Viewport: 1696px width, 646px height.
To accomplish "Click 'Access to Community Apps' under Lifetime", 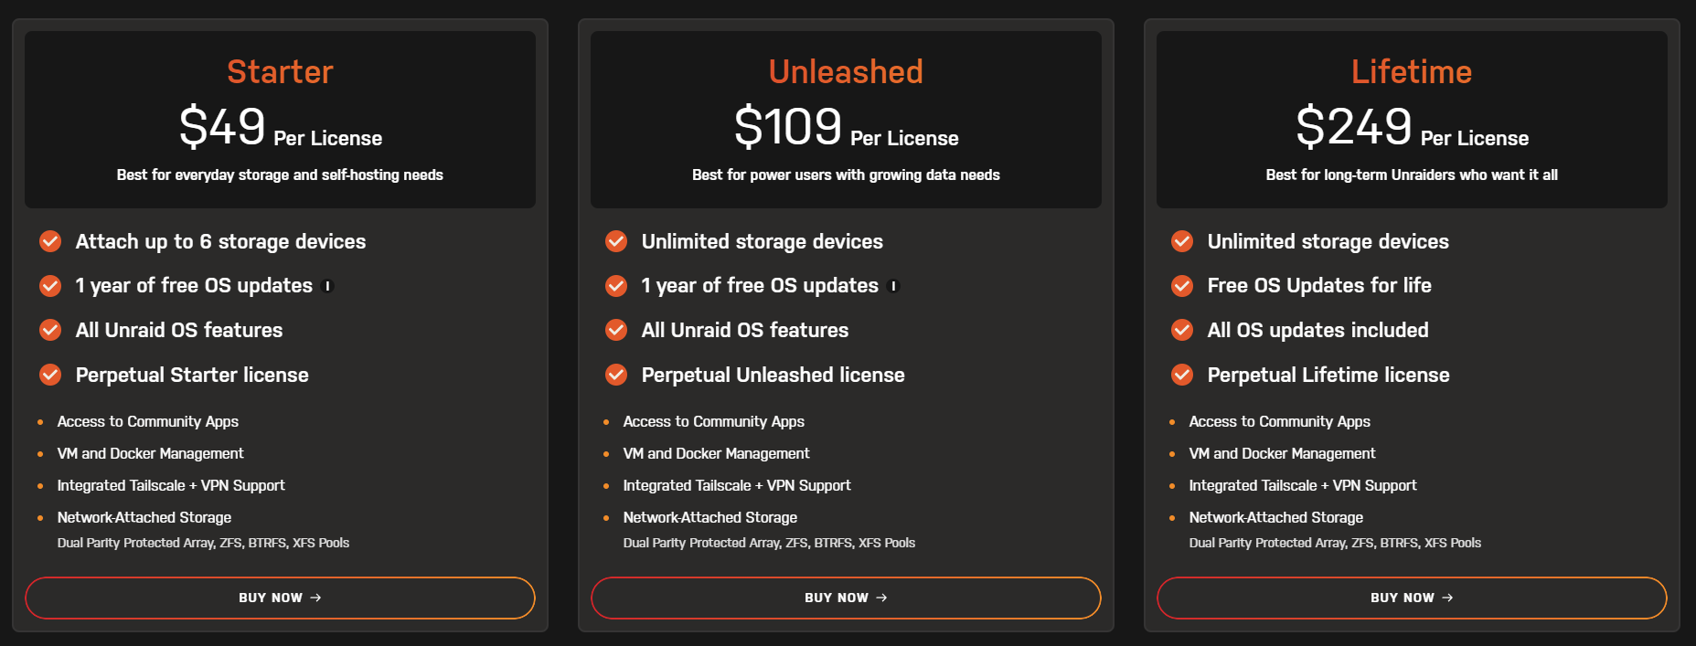I will (x=1279, y=421).
